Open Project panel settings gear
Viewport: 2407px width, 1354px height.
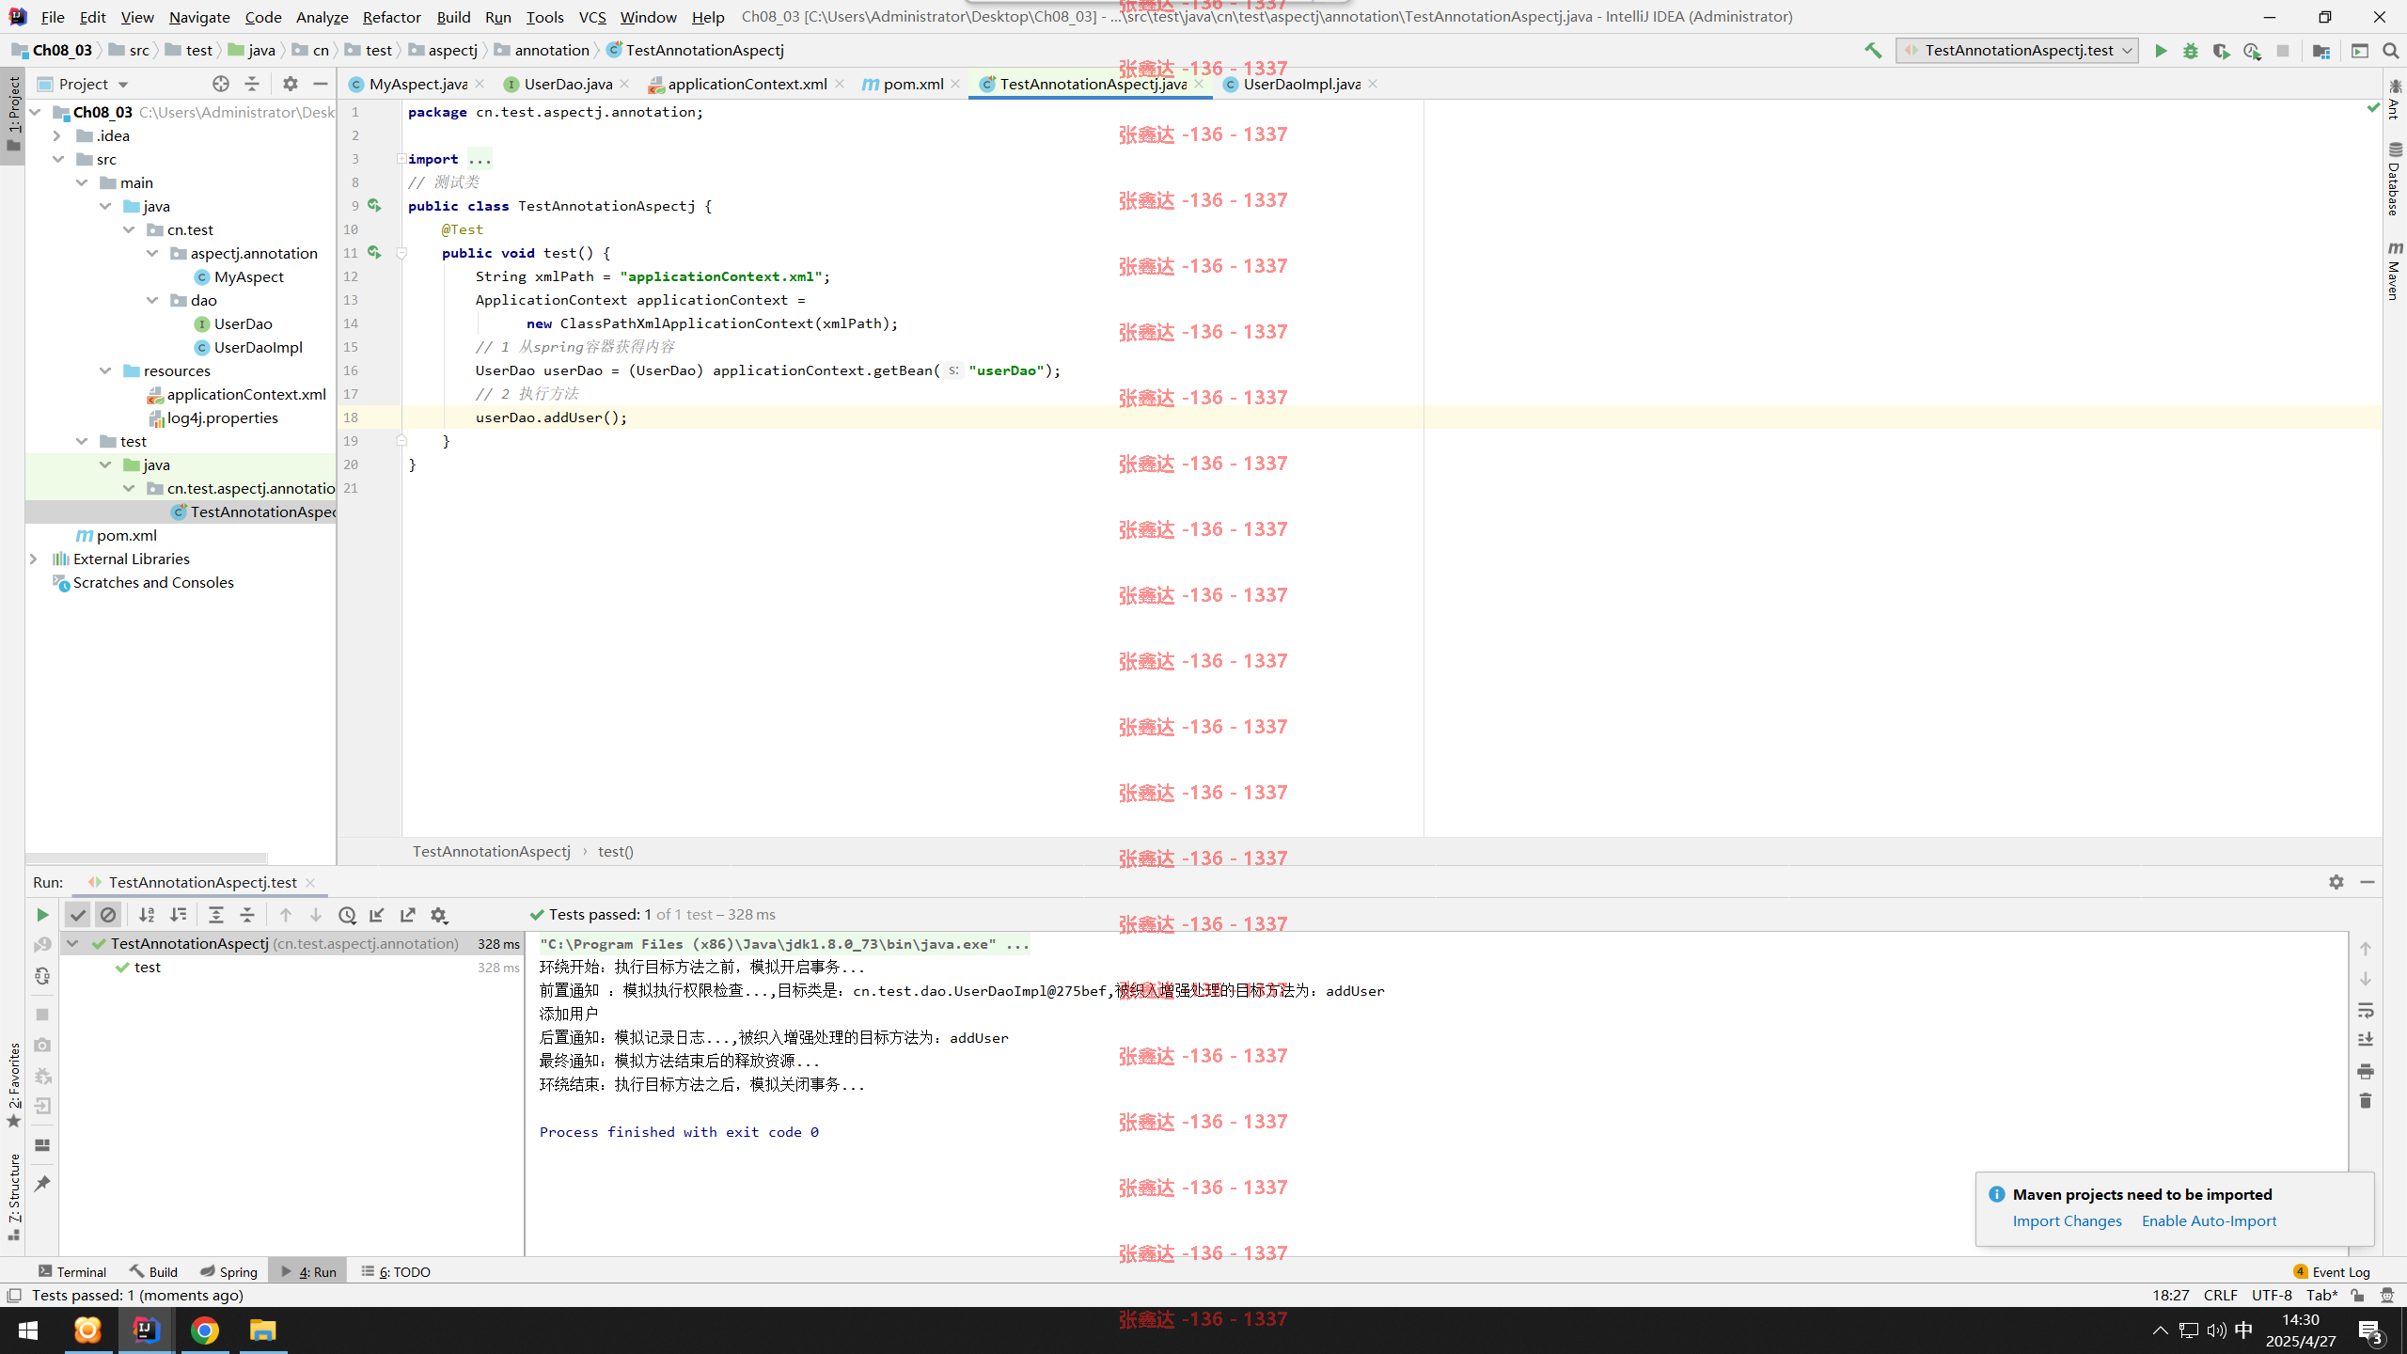coord(291,84)
